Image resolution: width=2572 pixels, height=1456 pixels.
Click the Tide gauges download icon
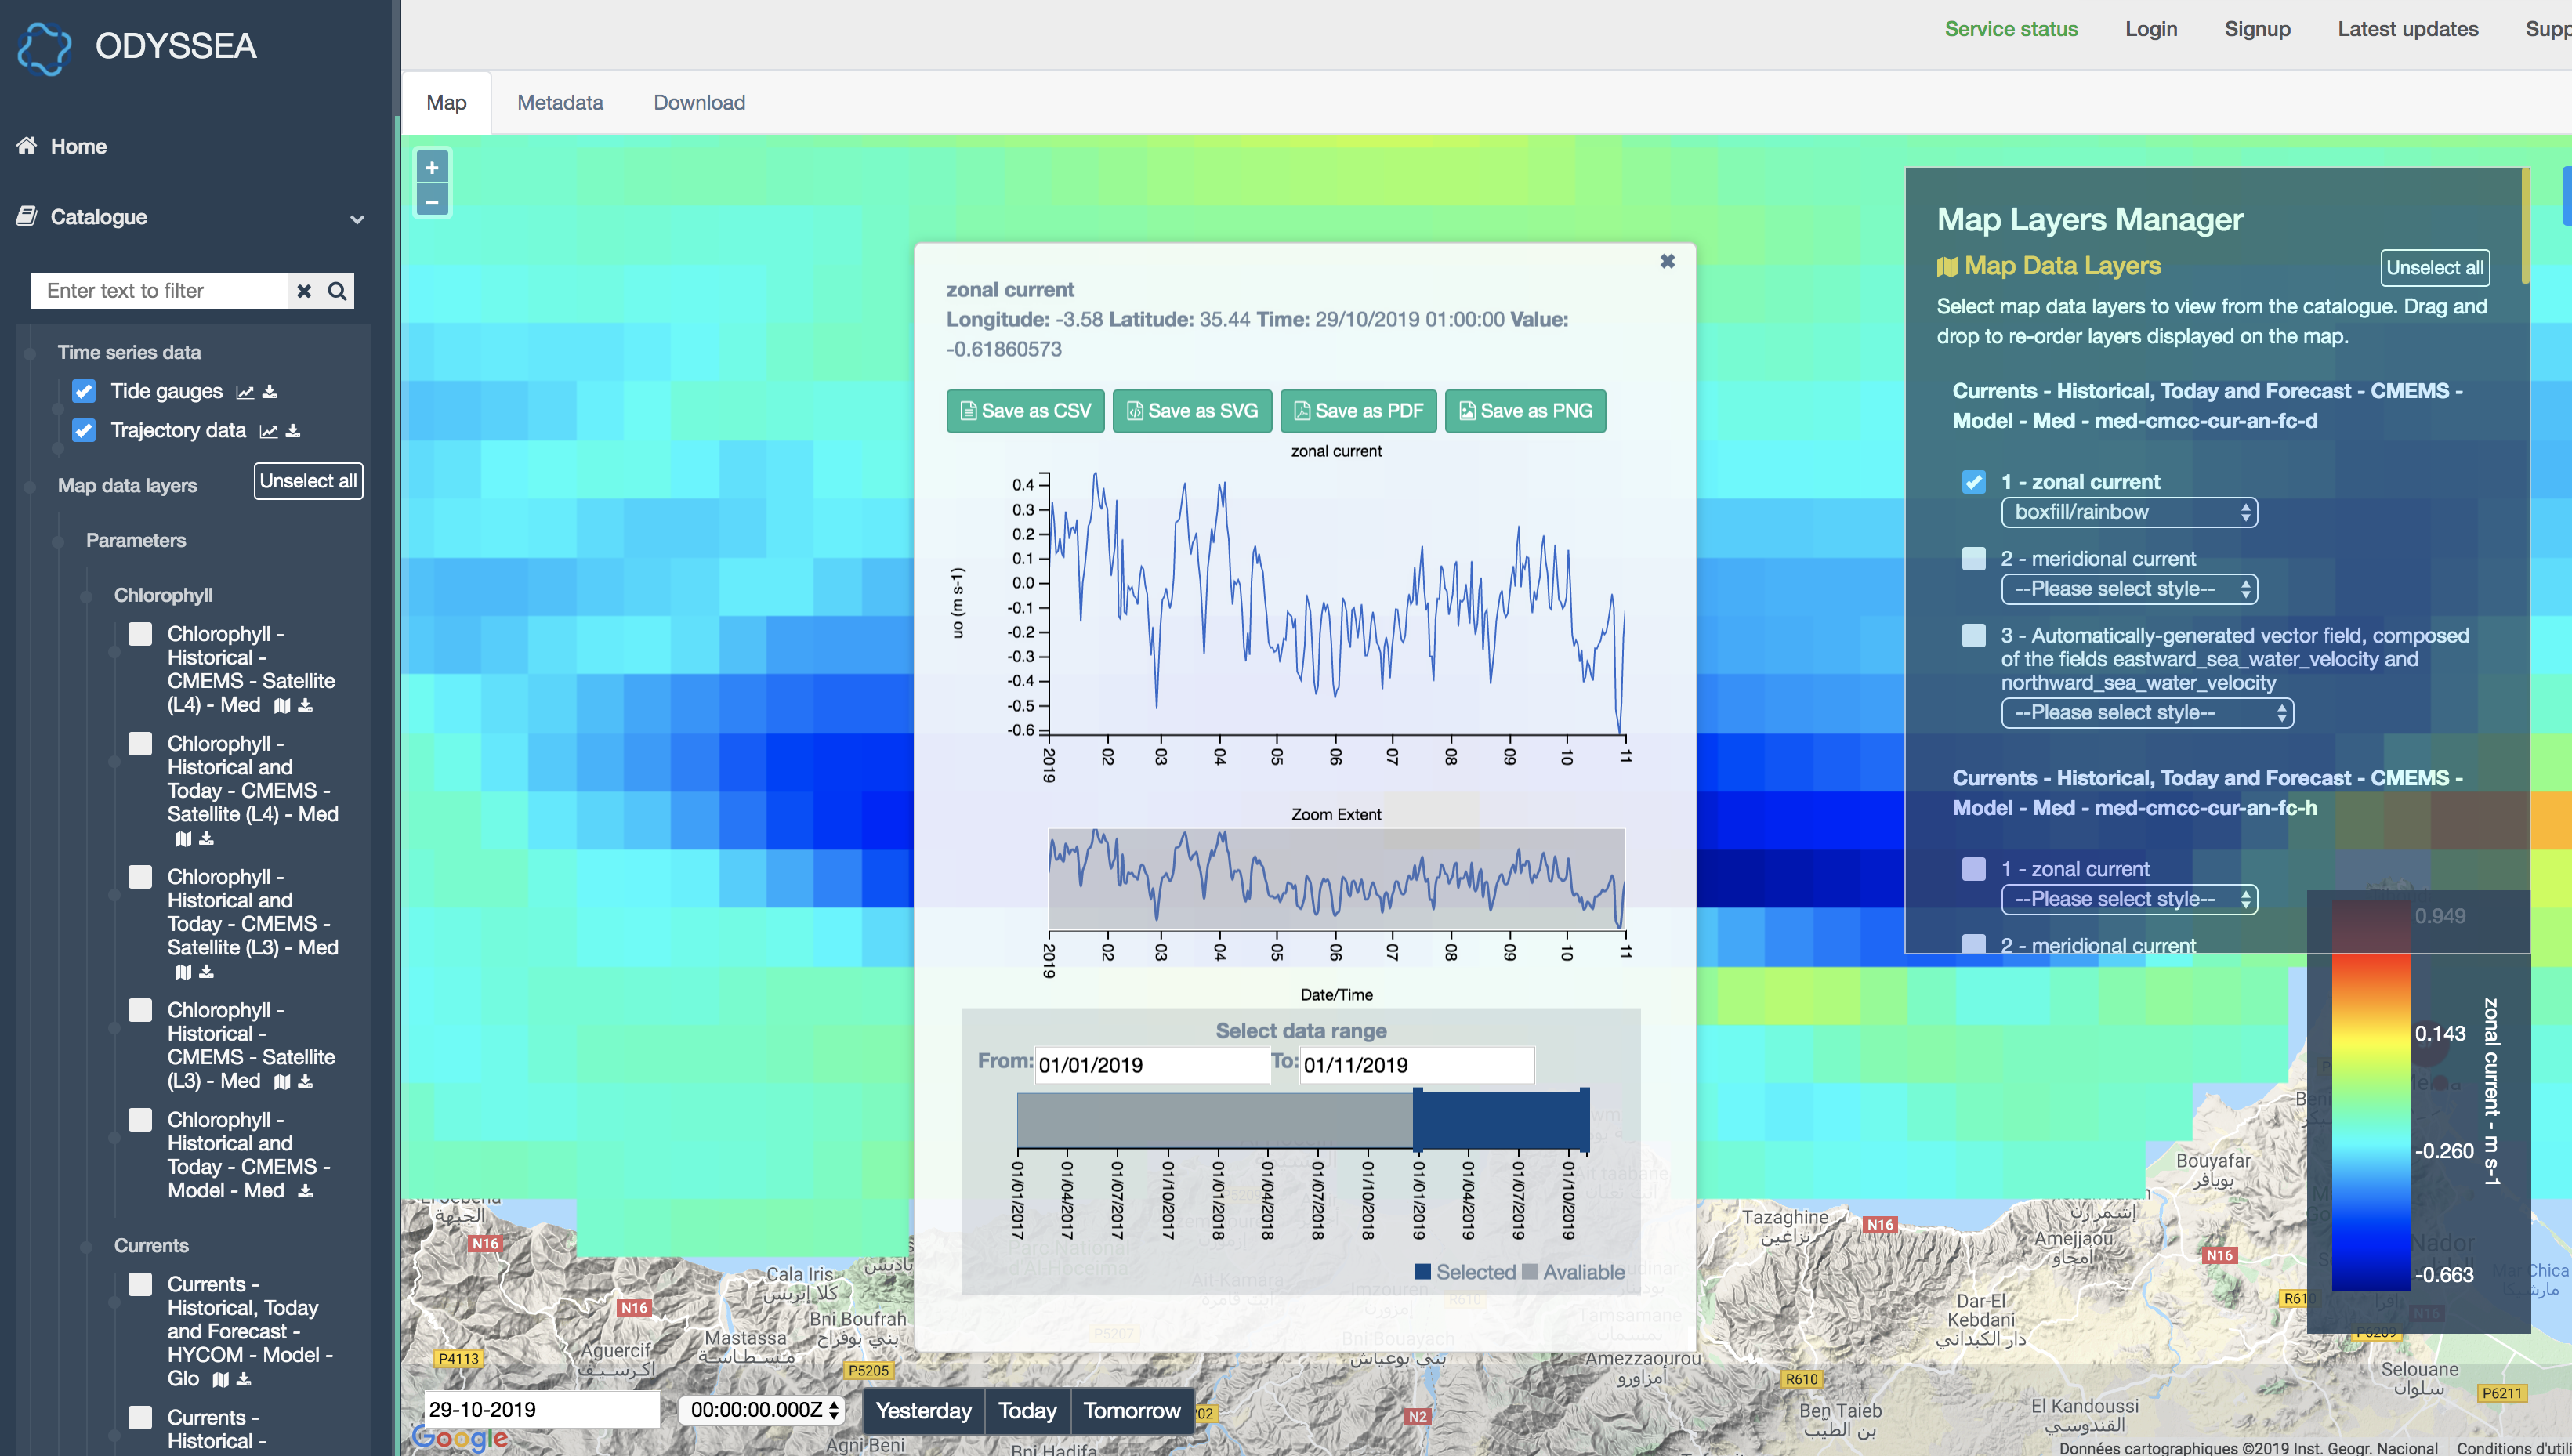click(270, 391)
